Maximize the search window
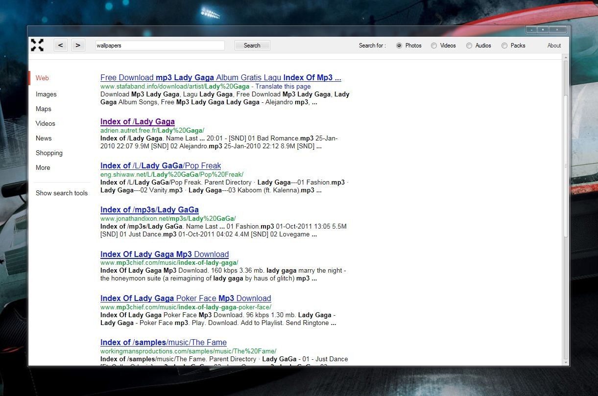 pos(543,30)
